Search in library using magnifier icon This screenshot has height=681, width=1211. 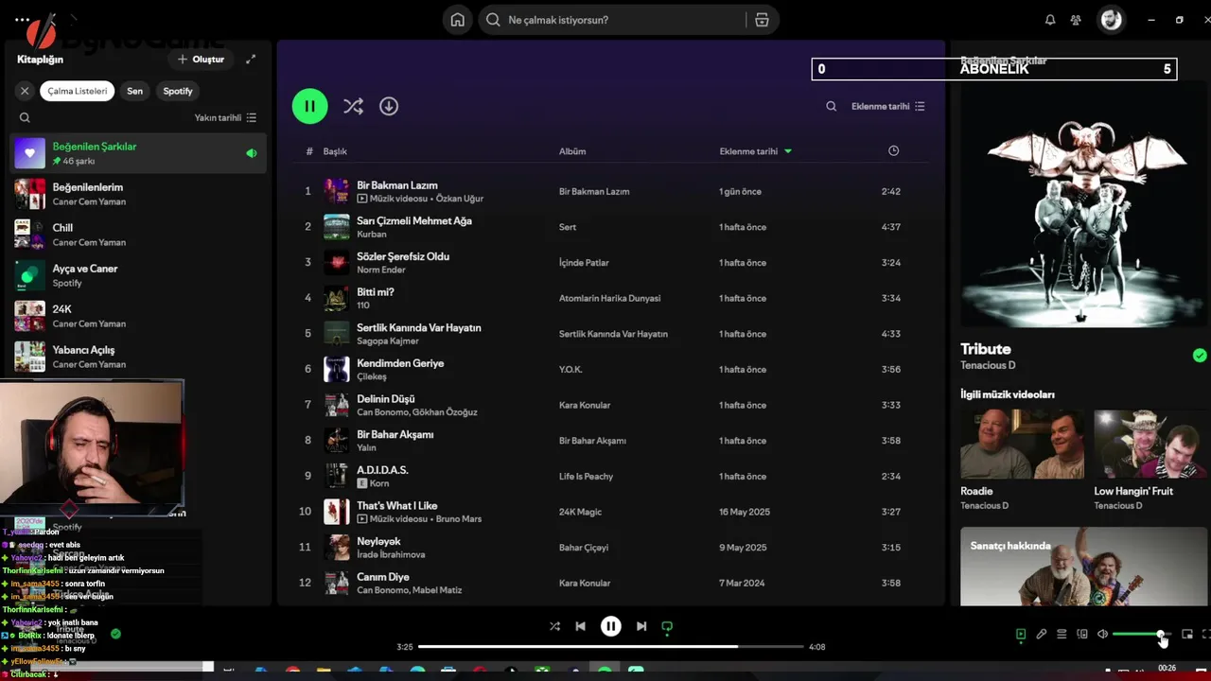25,117
